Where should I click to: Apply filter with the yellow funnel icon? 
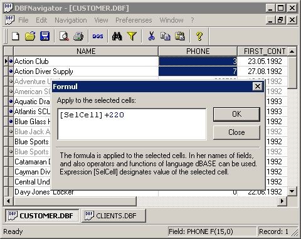pos(132,36)
